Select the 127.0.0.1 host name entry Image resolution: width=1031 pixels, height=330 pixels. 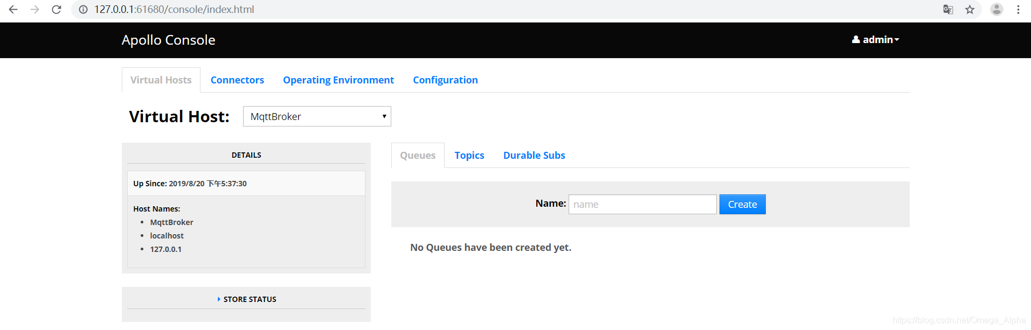pyautogui.click(x=165, y=249)
